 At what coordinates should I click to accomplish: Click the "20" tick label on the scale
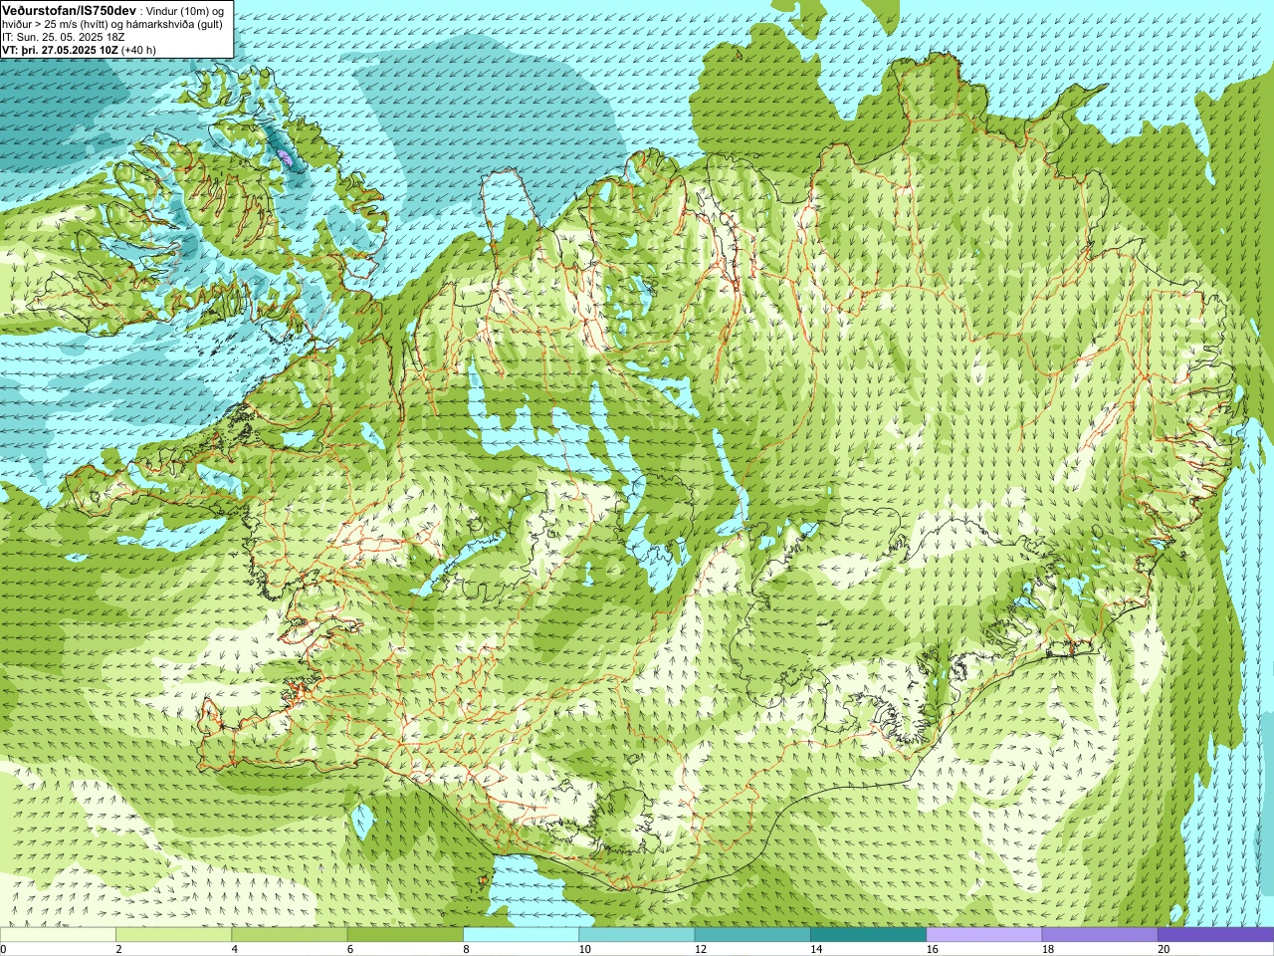click(1164, 949)
